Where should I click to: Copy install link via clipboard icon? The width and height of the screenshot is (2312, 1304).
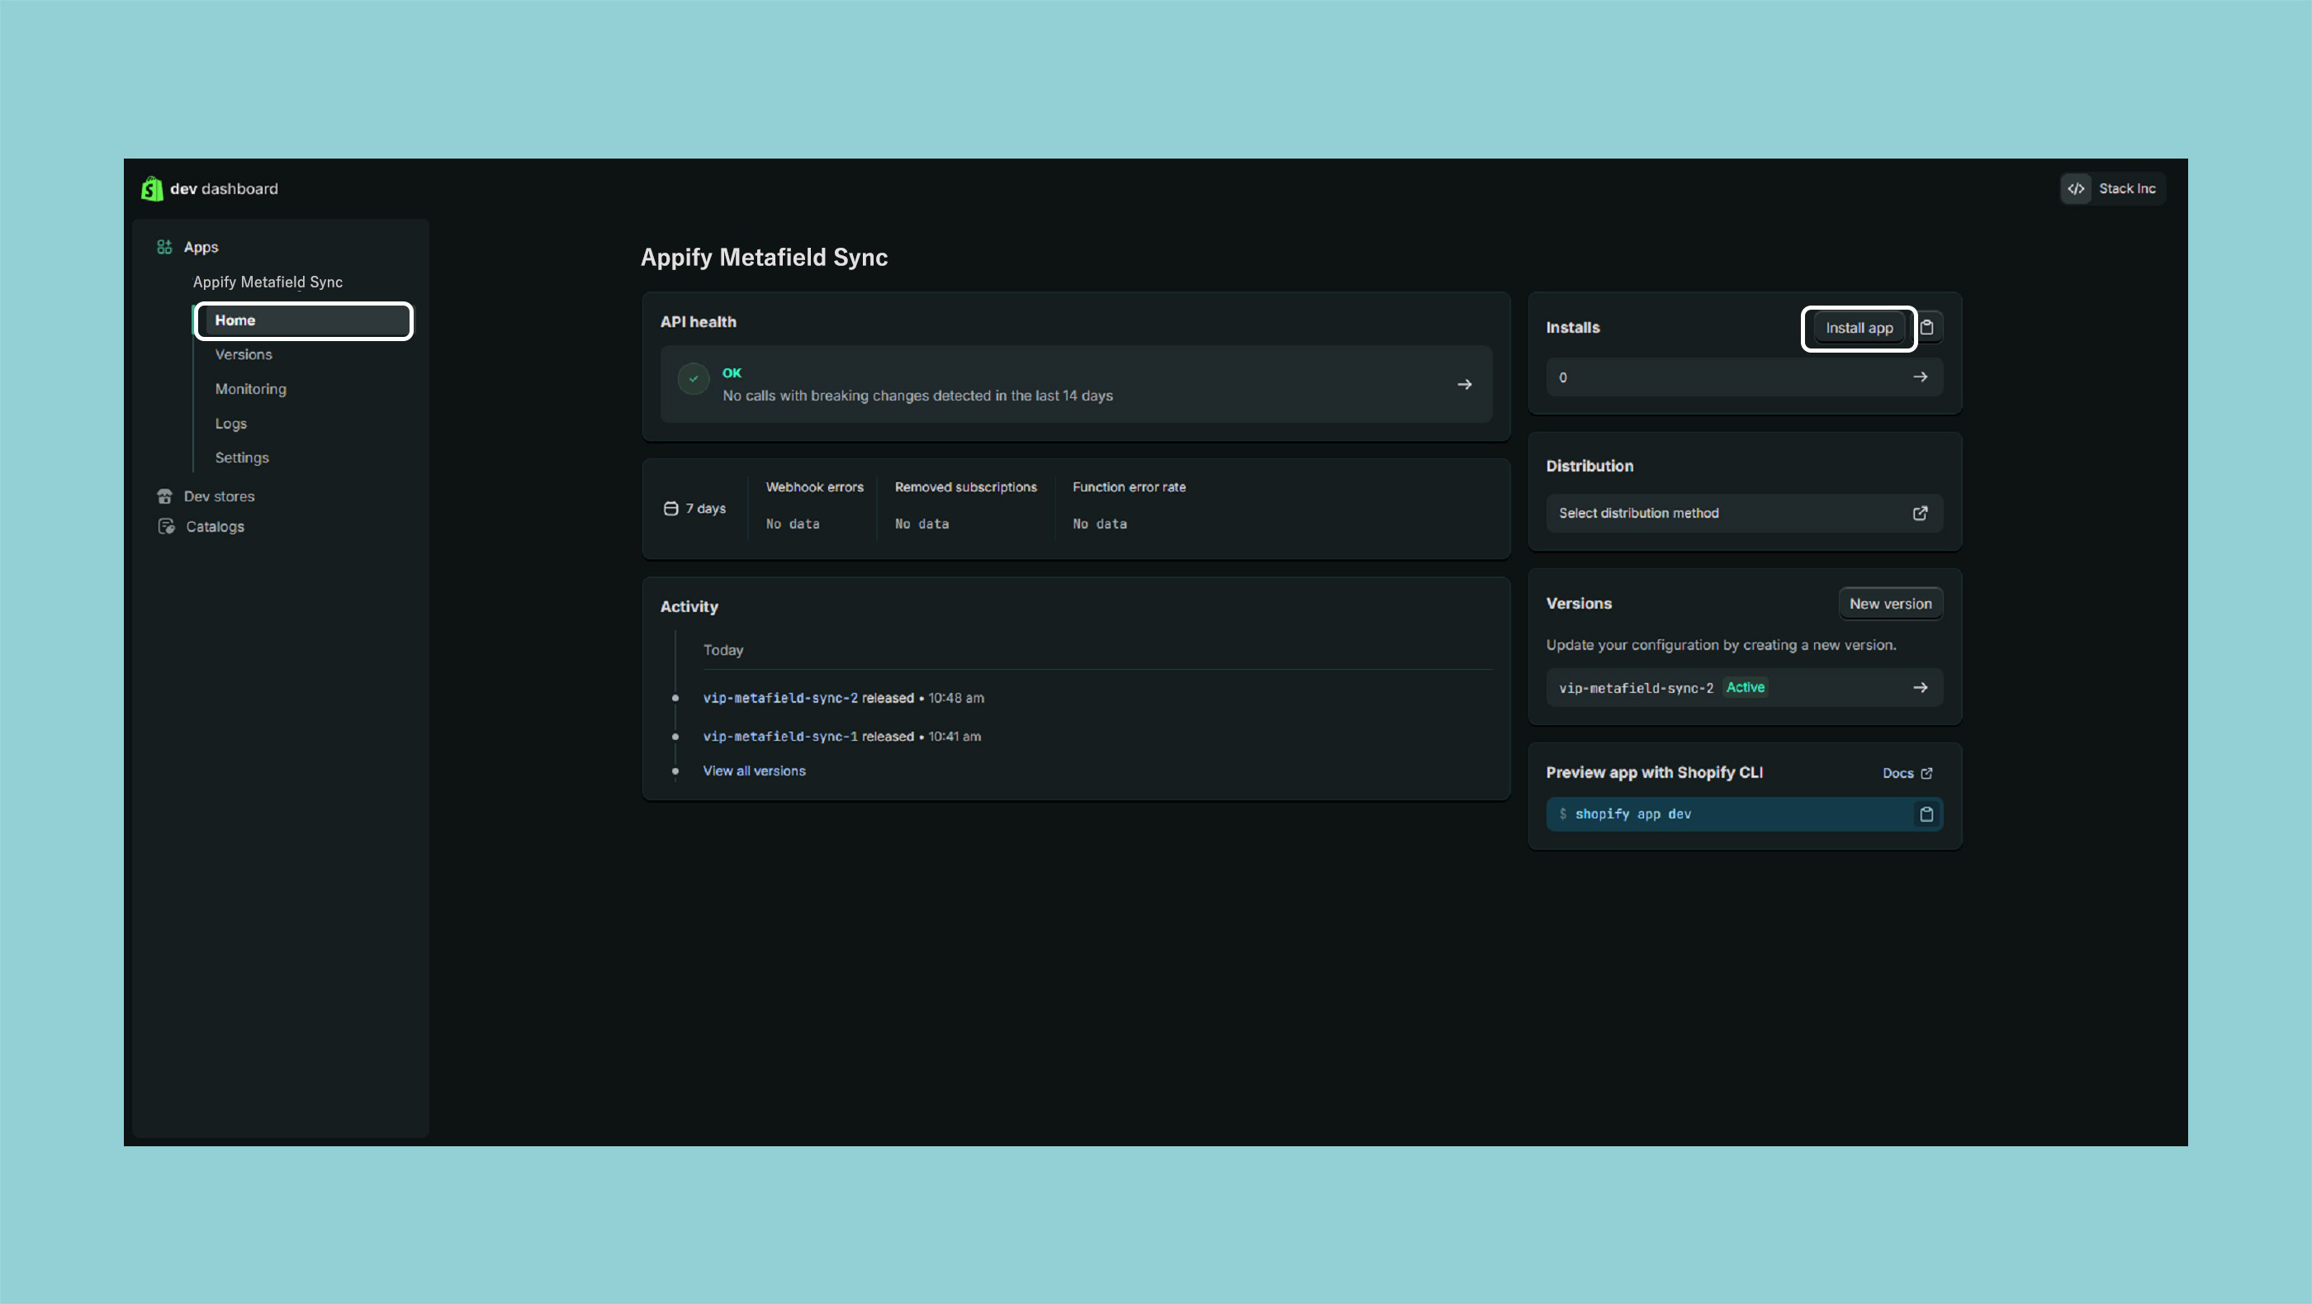[x=1927, y=328]
